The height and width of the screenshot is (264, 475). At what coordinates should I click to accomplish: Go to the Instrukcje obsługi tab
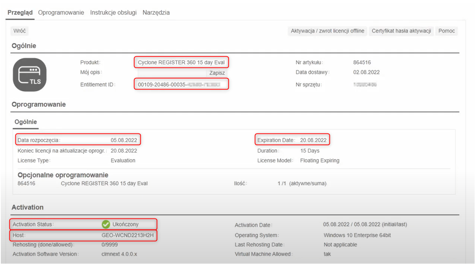(113, 13)
